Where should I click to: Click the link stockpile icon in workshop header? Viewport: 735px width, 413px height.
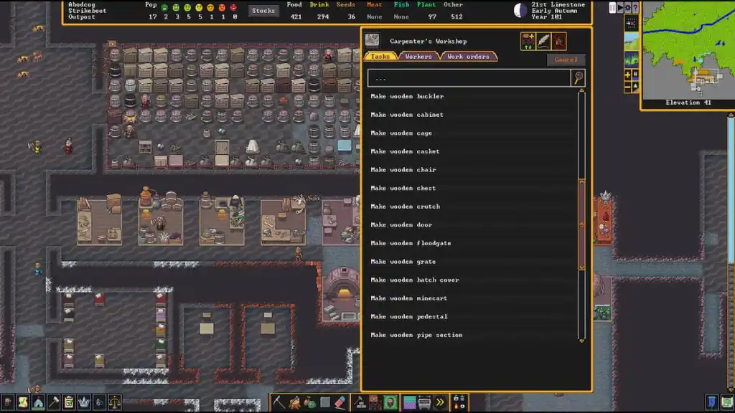[528, 41]
